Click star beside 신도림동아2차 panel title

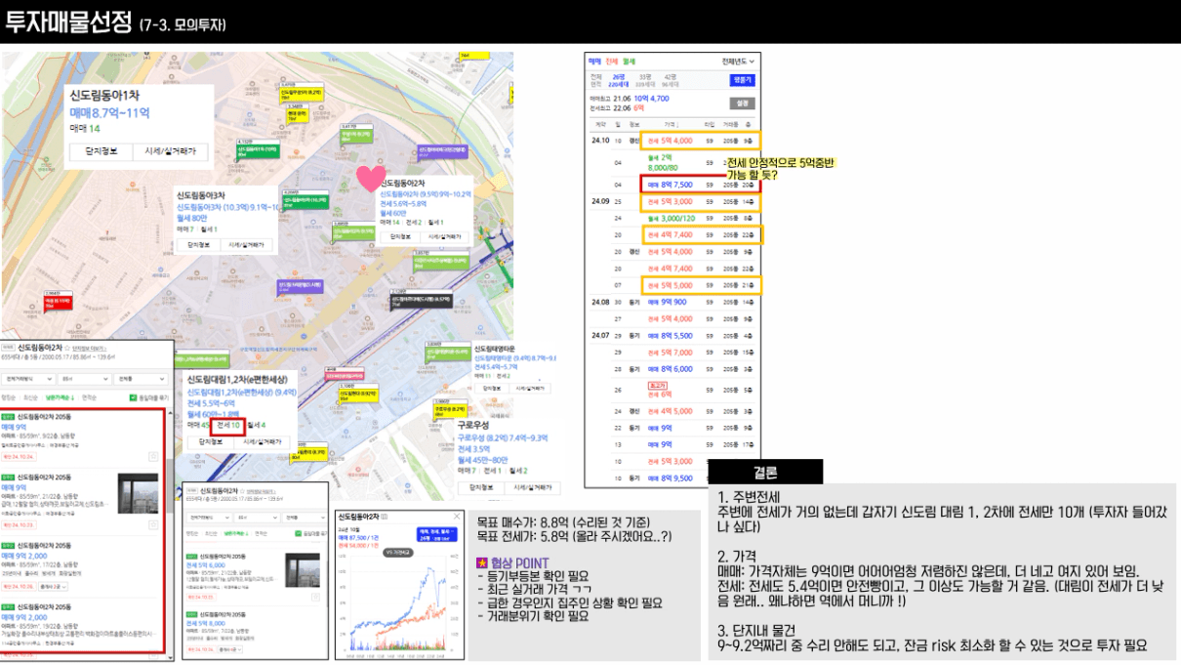pyautogui.click(x=65, y=347)
